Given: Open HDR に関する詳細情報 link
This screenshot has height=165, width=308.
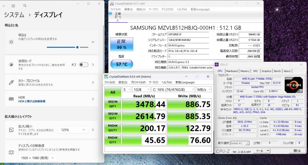Looking at the screenshot, I should coord(32,101).
